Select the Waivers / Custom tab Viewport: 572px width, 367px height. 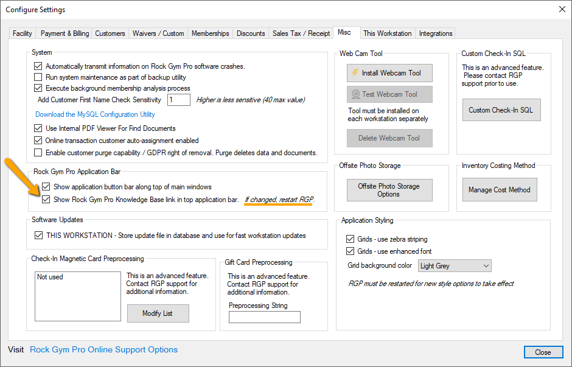point(158,33)
